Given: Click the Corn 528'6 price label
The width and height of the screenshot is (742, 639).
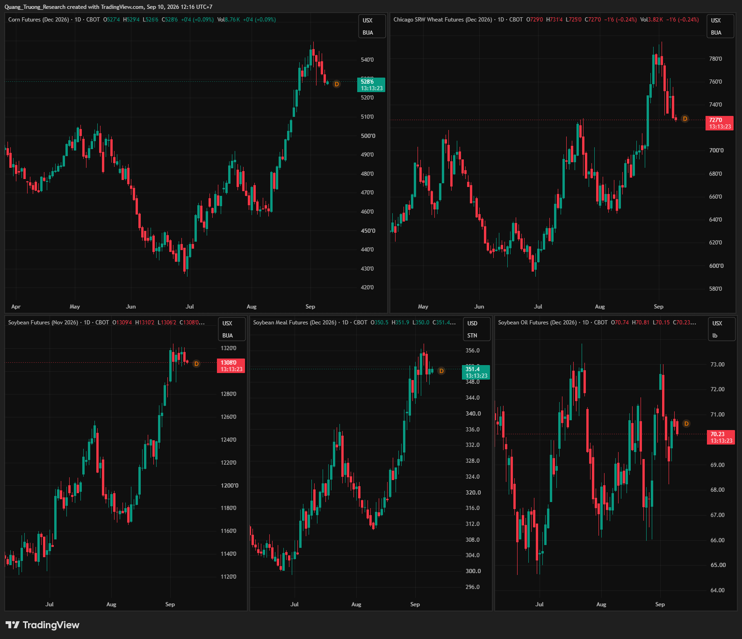Looking at the screenshot, I should click(371, 85).
